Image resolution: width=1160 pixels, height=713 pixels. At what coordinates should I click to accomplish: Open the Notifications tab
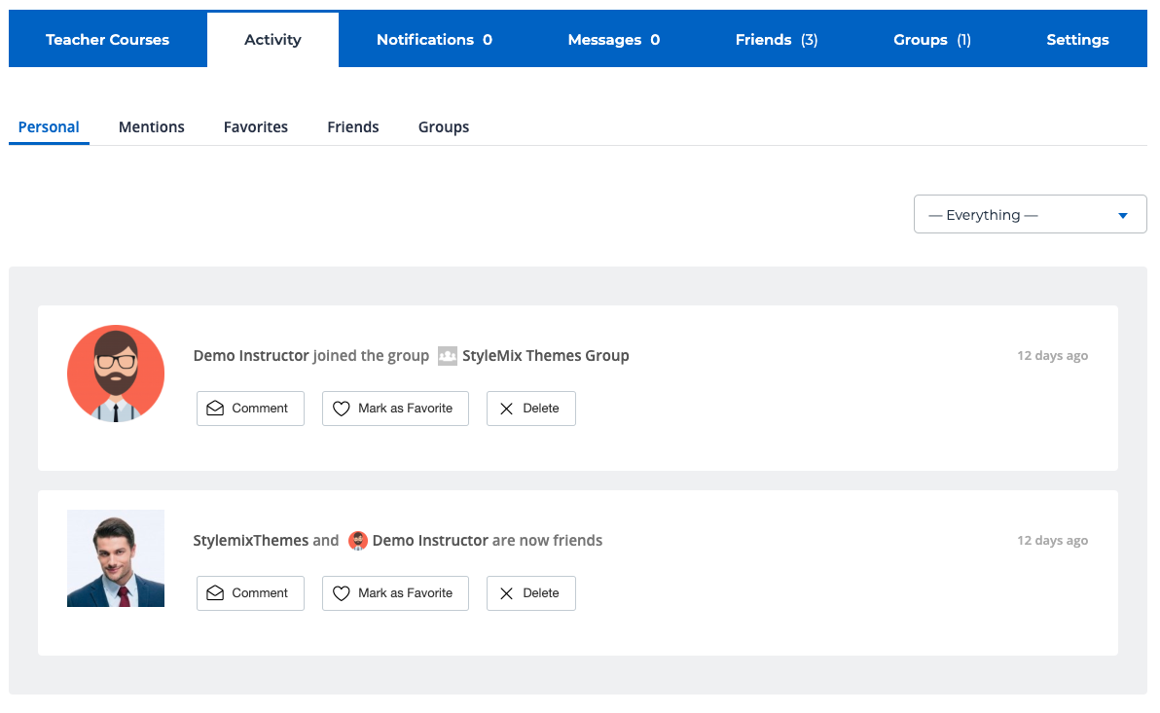point(434,40)
